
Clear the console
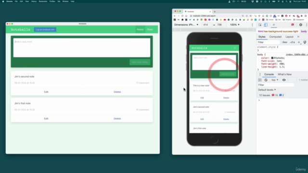click(x=266, y=80)
